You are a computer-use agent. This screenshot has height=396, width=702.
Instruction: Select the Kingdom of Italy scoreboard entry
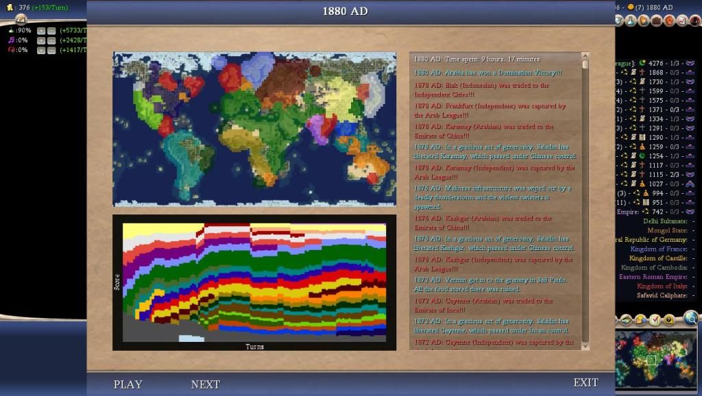[662, 286]
